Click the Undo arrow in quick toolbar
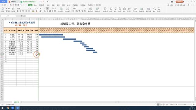The height and width of the screenshot is (110, 196). pos(21,5)
